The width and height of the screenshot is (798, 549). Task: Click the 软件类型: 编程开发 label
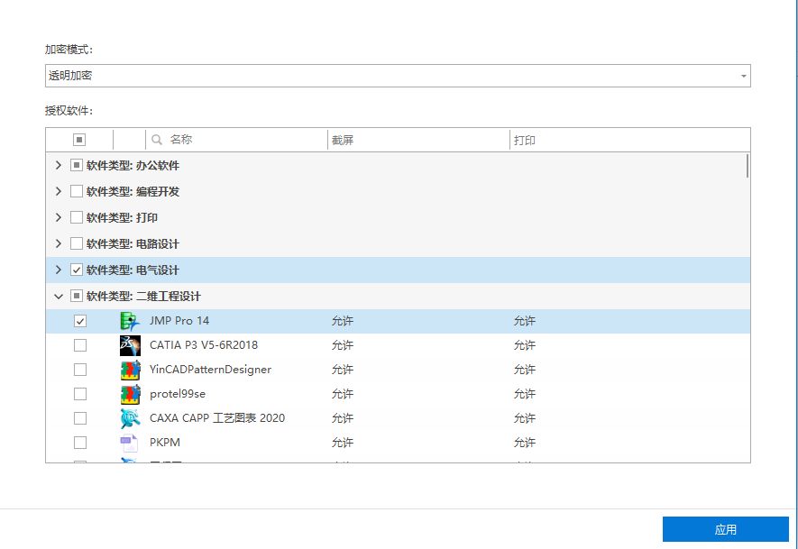(133, 191)
